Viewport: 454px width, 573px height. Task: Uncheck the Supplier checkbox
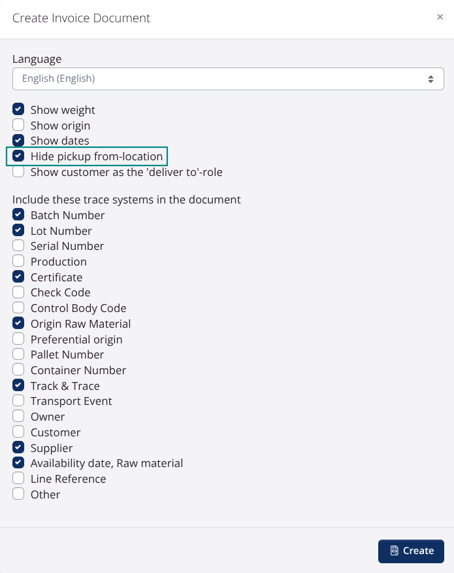tap(18, 448)
